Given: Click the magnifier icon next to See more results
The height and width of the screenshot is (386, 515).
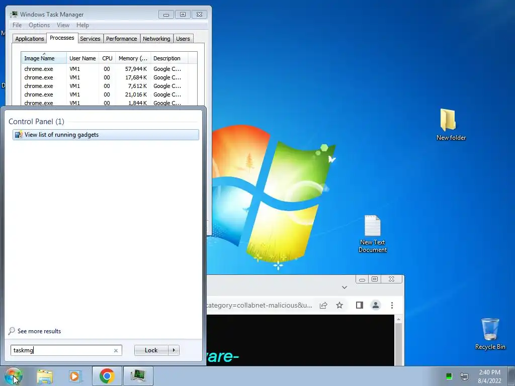Looking at the screenshot, I should click(x=12, y=331).
